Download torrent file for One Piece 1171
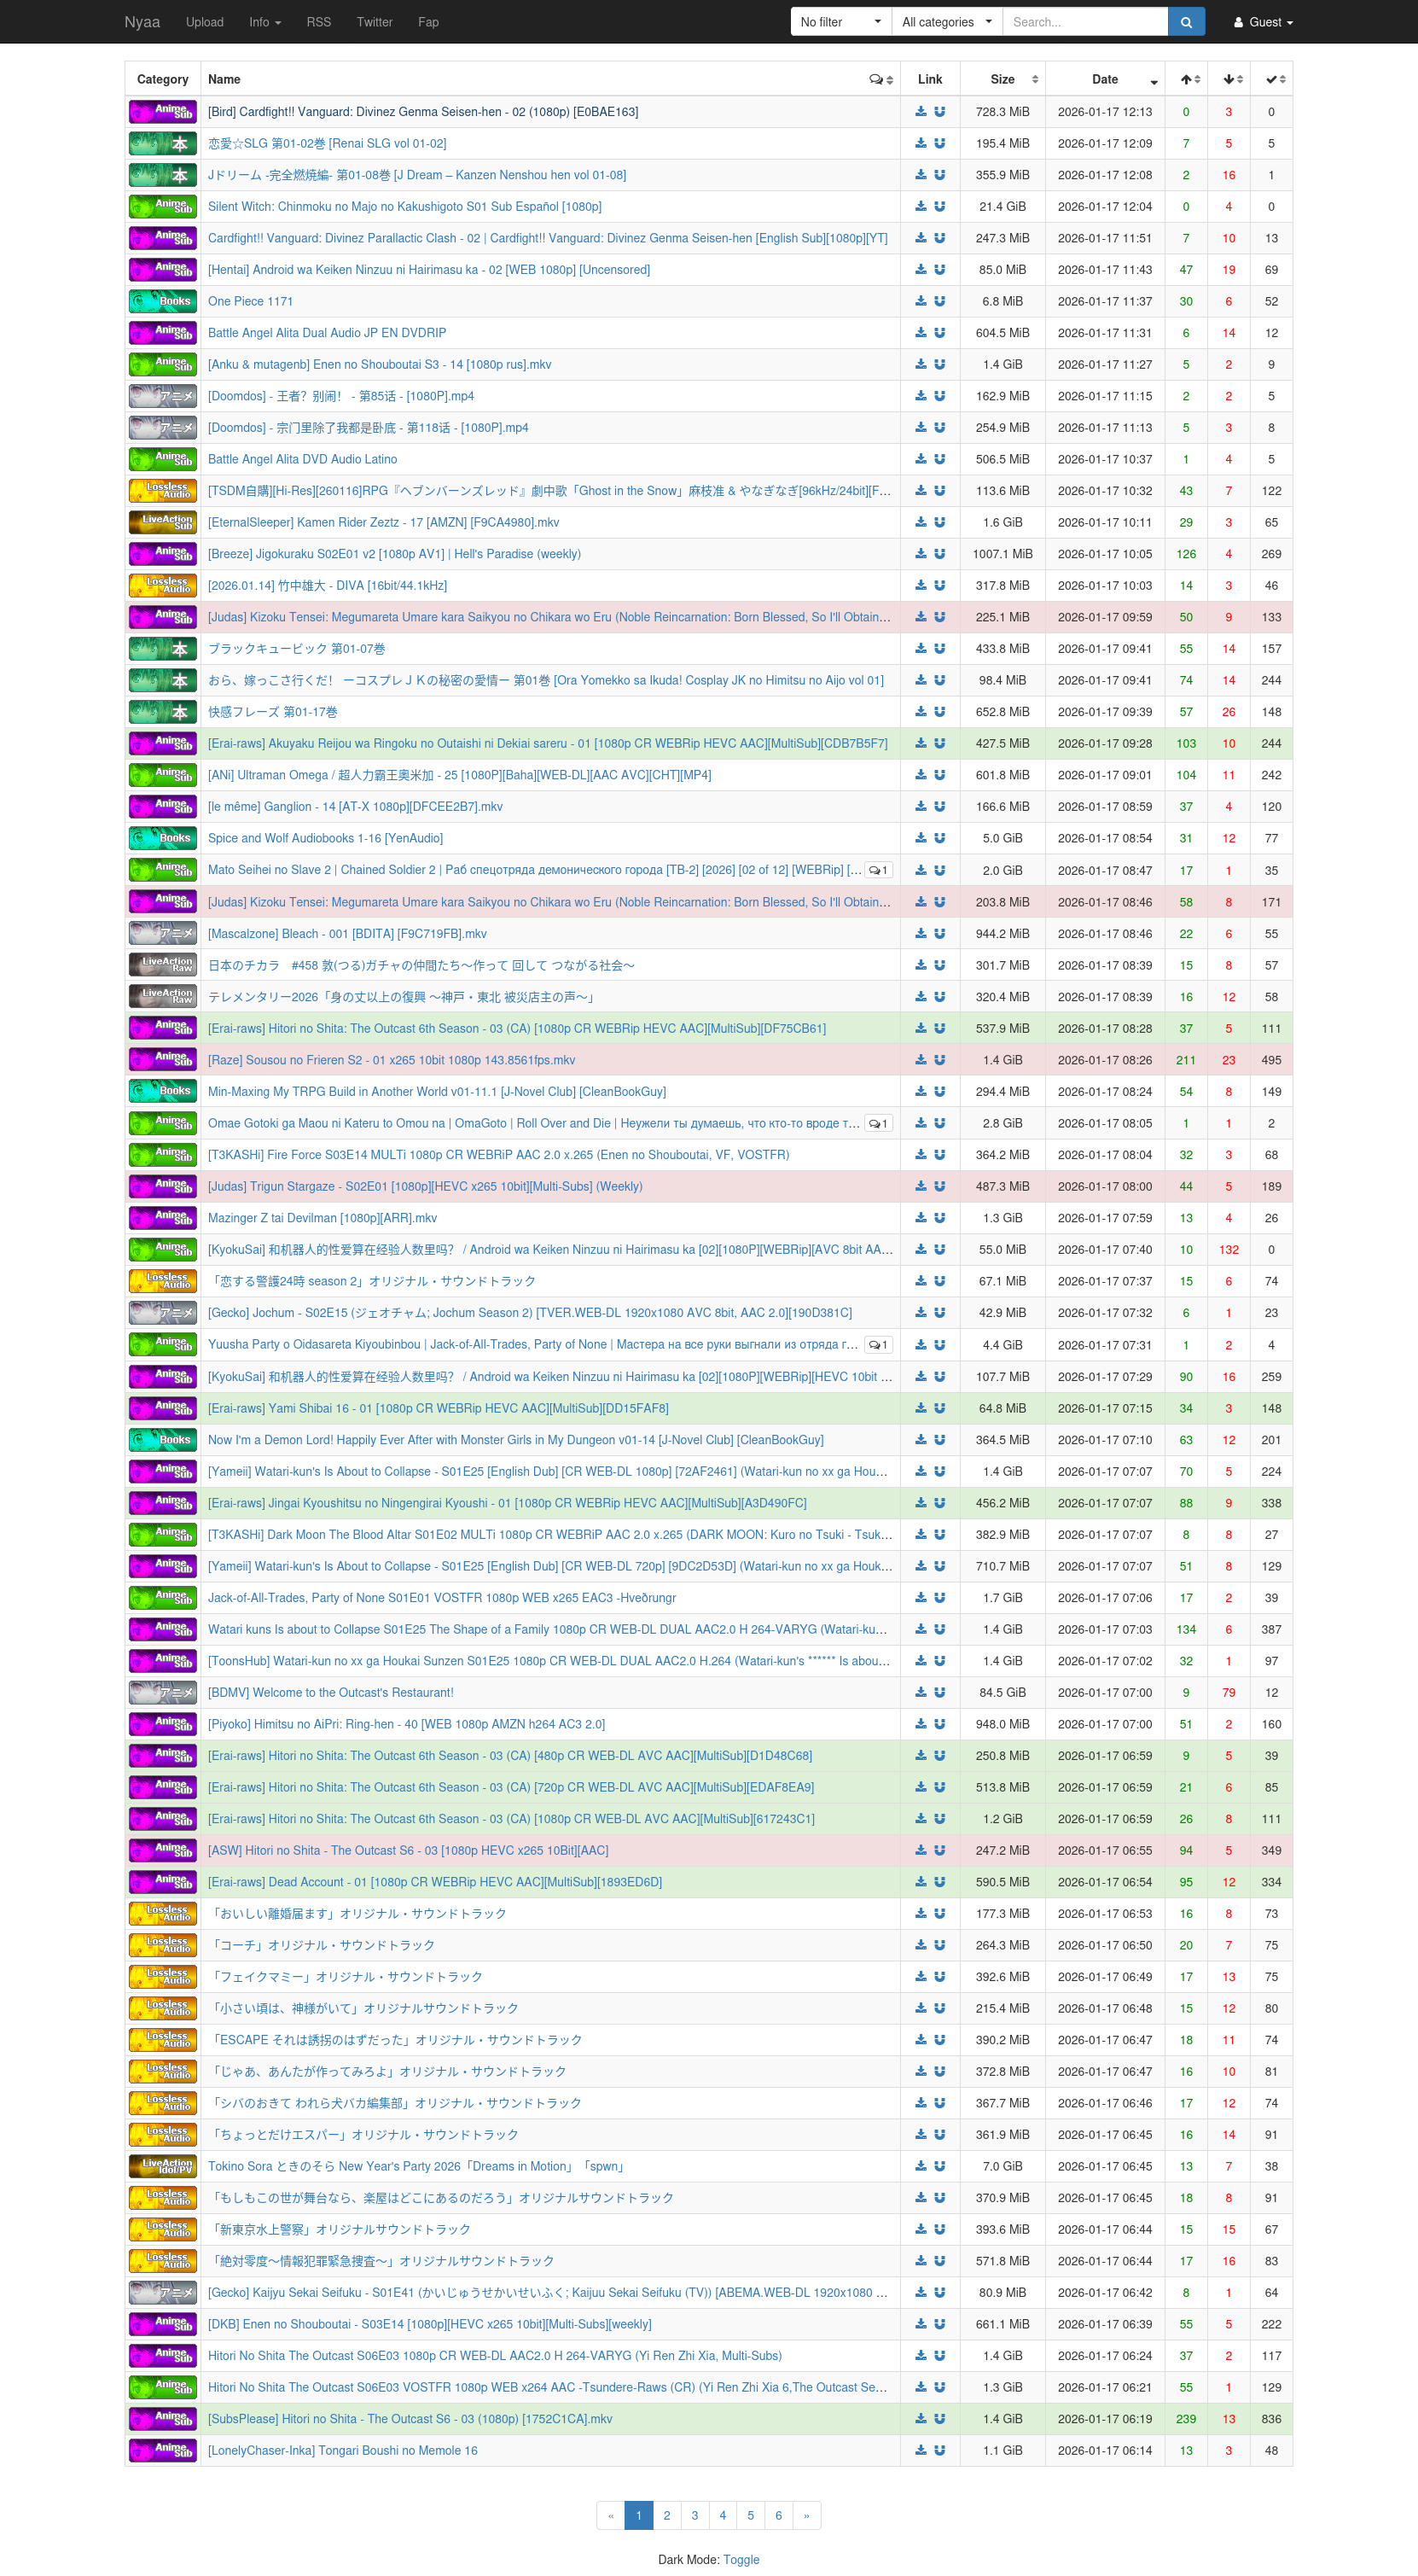Screen dimensions: 1418x2576 [x=921, y=301]
